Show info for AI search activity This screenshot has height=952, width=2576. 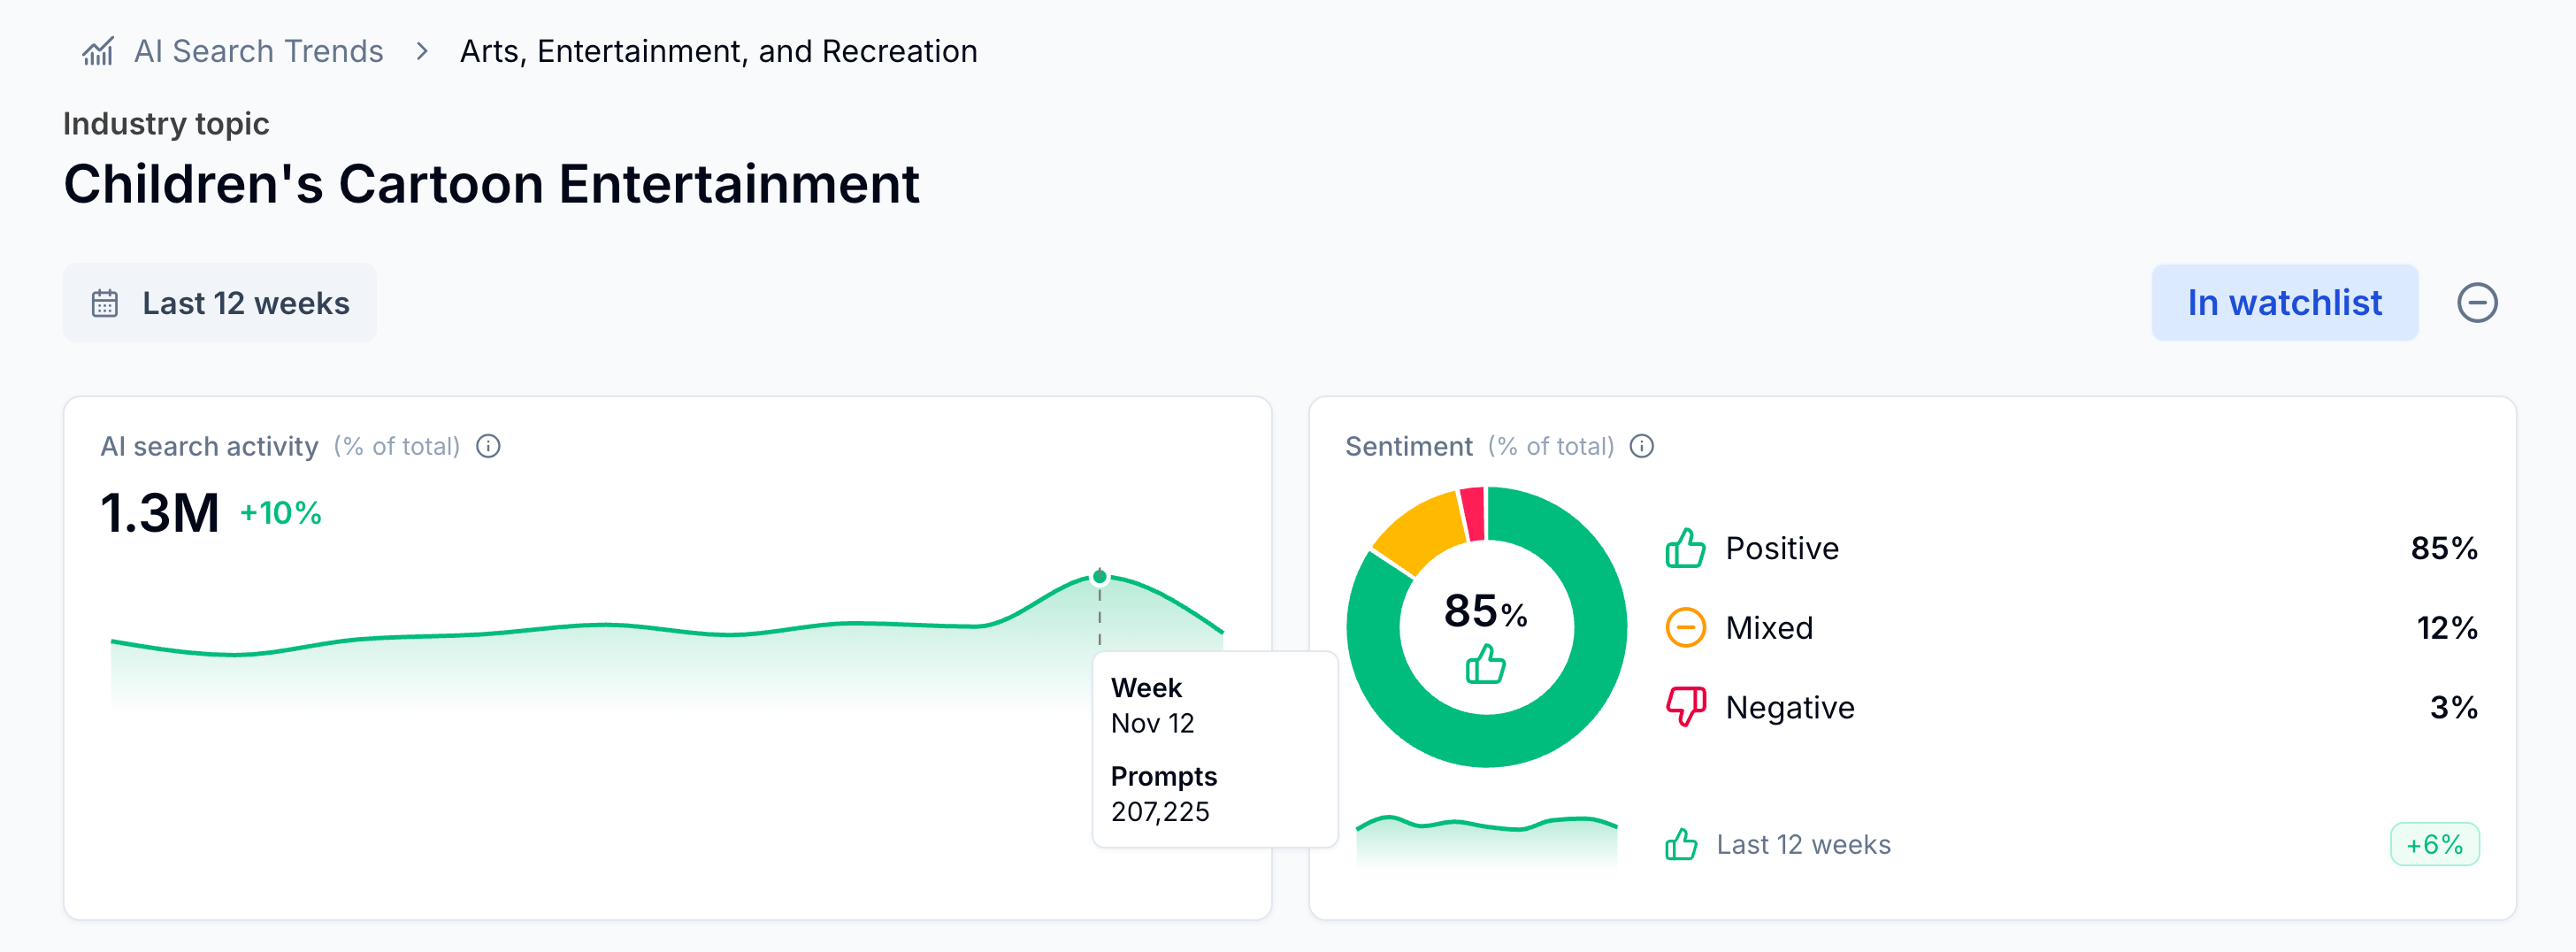pyautogui.click(x=488, y=446)
